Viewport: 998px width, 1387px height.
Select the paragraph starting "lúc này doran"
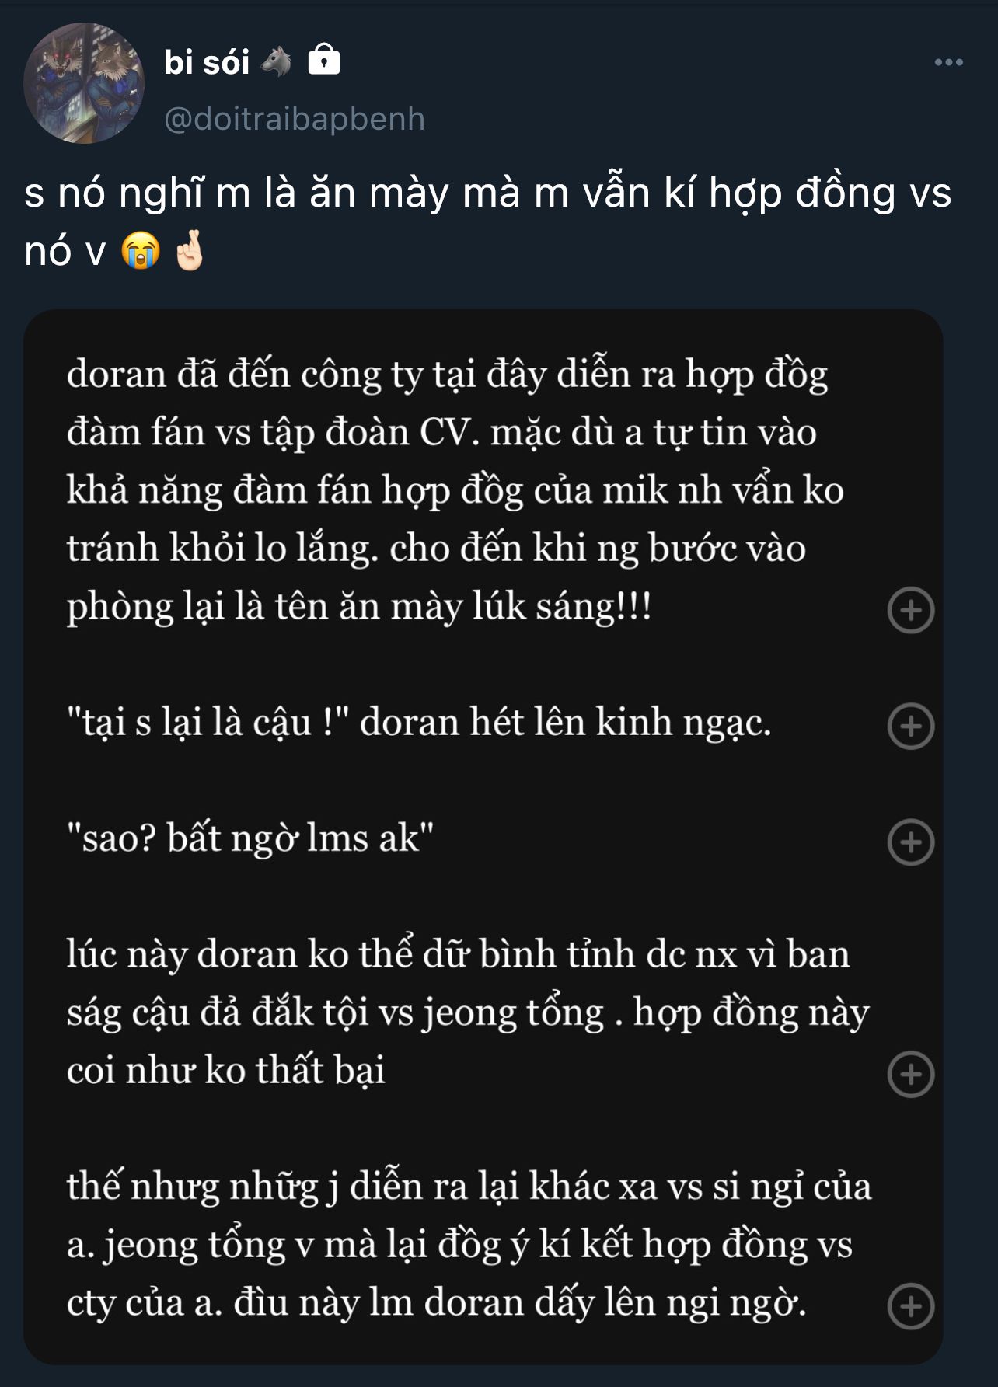[x=468, y=1012]
